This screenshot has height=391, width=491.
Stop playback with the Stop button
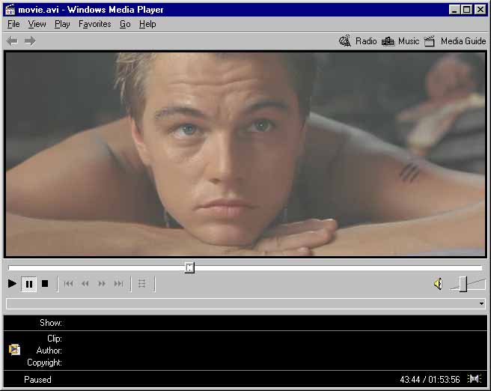click(x=45, y=284)
